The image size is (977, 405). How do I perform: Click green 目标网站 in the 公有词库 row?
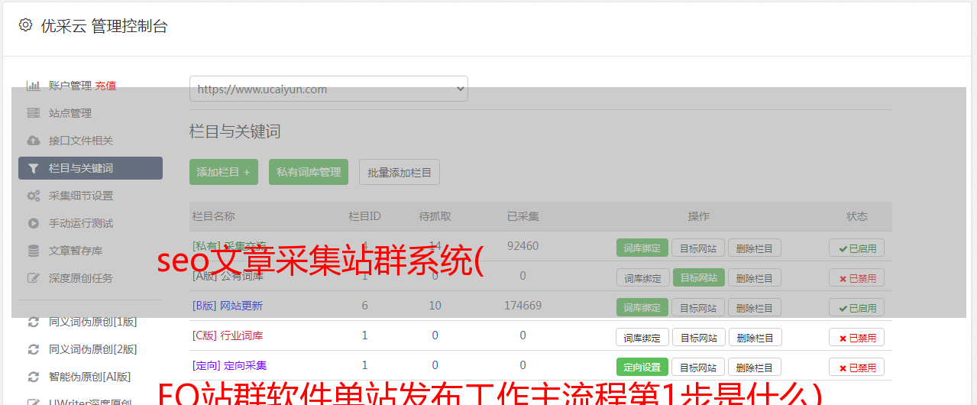(698, 277)
